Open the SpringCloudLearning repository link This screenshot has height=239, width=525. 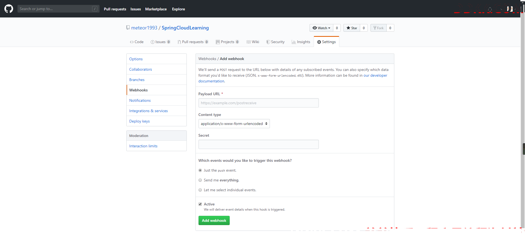(185, 28)
